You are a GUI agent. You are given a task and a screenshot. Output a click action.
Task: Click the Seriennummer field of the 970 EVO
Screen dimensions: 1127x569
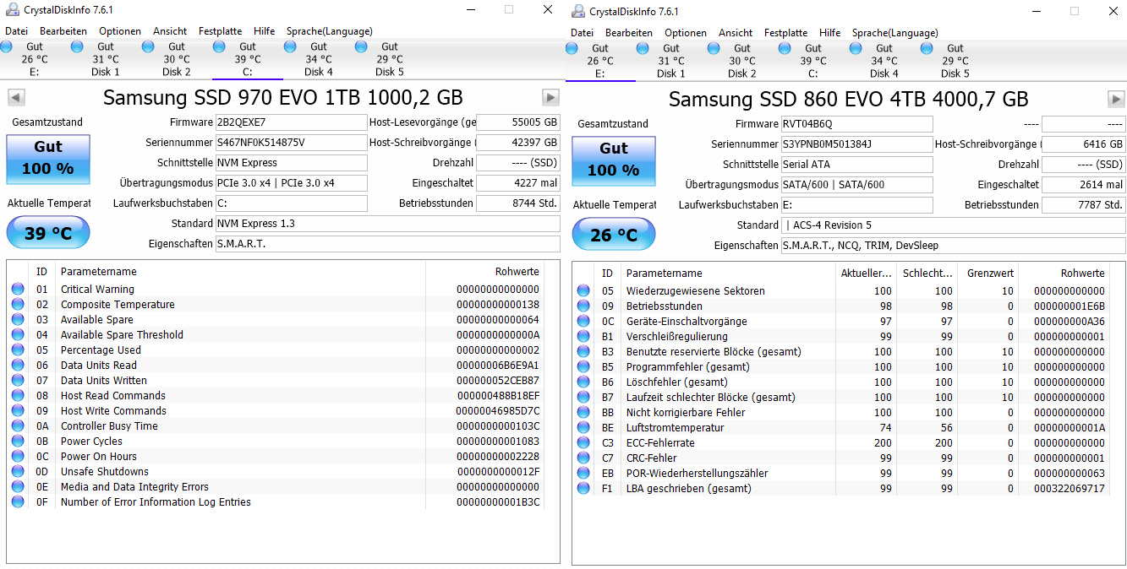(x=291, y=143)
